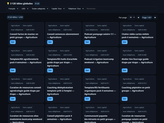
Task: Click the AGR-N-006 tag
Action: [67, 55]
